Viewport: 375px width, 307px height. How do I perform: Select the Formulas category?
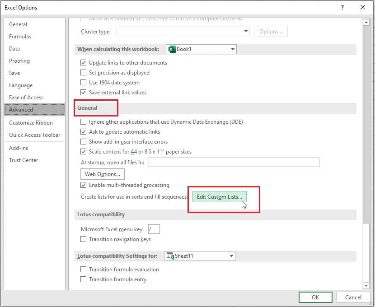(34, 36)
